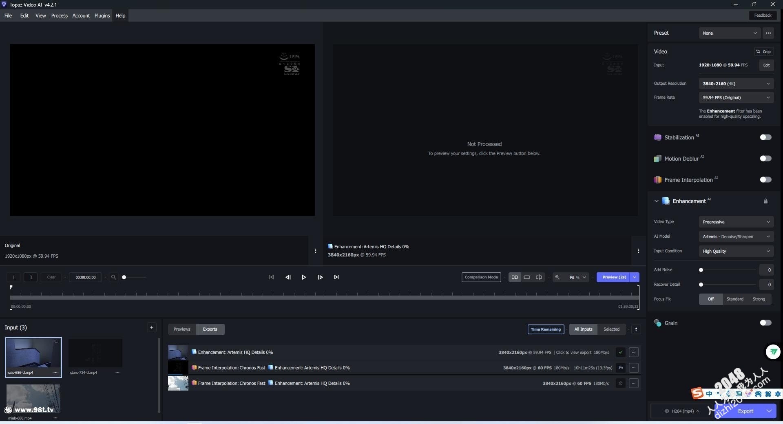Screen dimensions: 783x424
Task: Select side-by-side view layout icon
Action: (515, 277)
